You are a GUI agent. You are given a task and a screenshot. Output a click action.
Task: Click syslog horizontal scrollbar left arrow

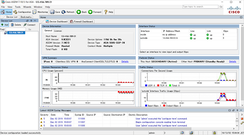[x=41, y=129]
